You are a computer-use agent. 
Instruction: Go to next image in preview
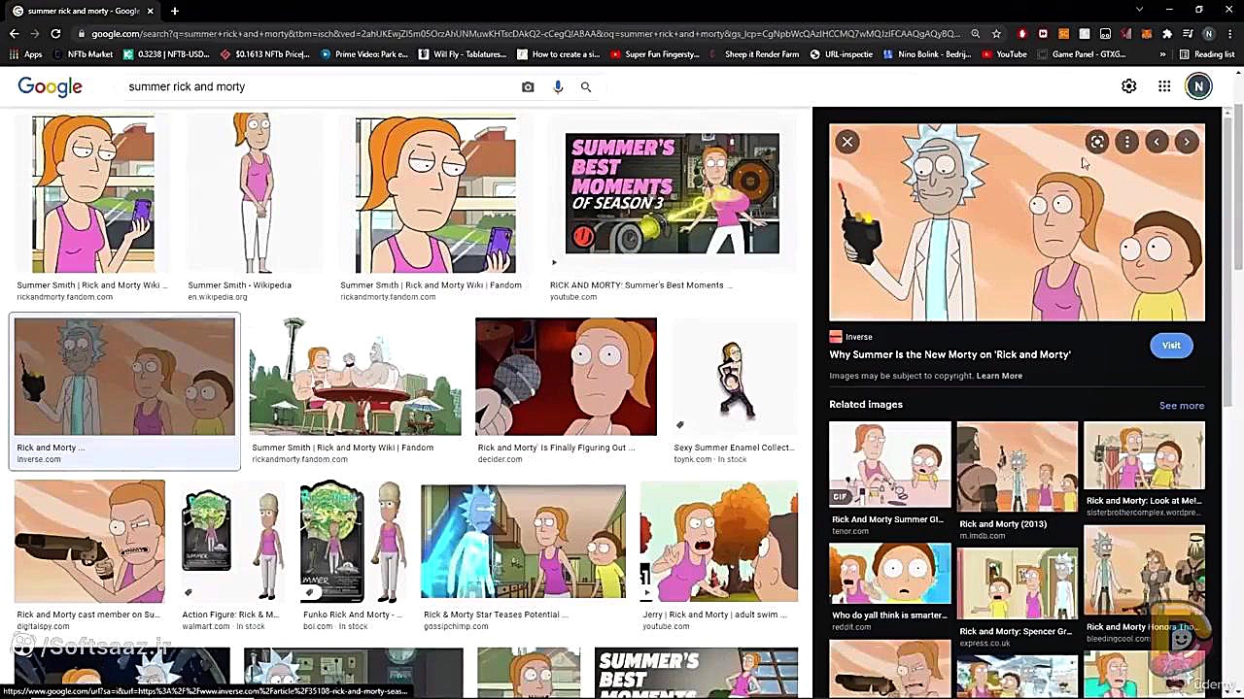1187,142
